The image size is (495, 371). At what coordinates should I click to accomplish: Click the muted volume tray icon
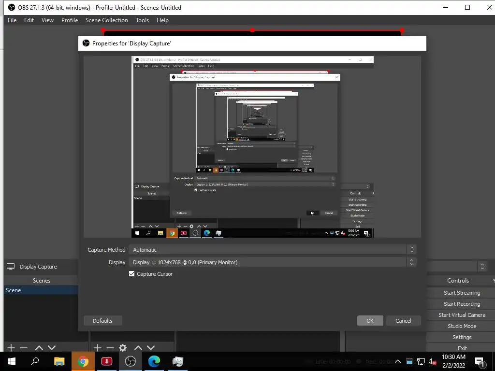tap(433, 361)
